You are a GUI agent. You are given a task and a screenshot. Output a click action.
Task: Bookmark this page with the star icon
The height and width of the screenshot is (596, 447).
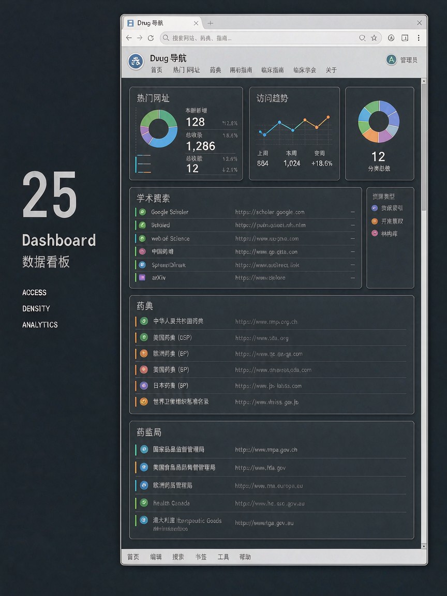click(x=374, y=38)
